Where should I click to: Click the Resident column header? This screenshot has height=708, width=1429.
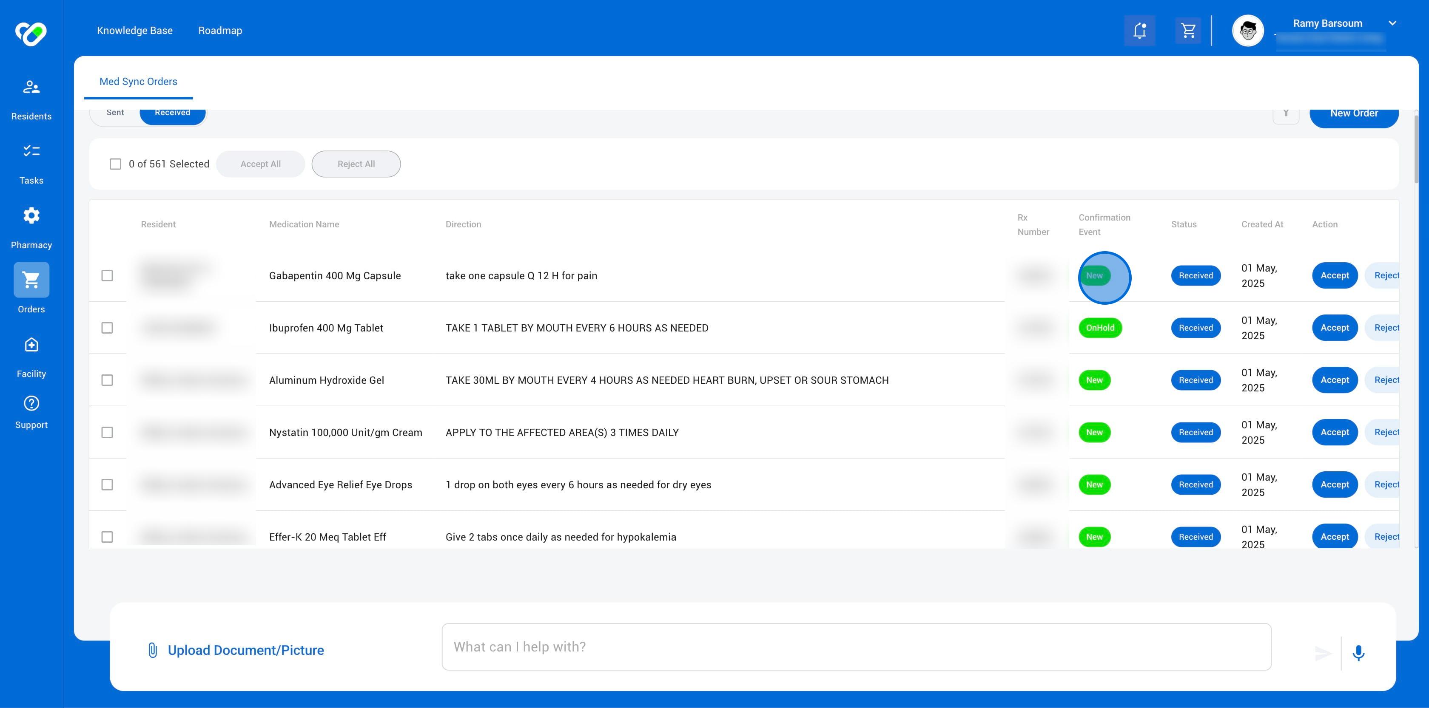[x=158, y=224]
